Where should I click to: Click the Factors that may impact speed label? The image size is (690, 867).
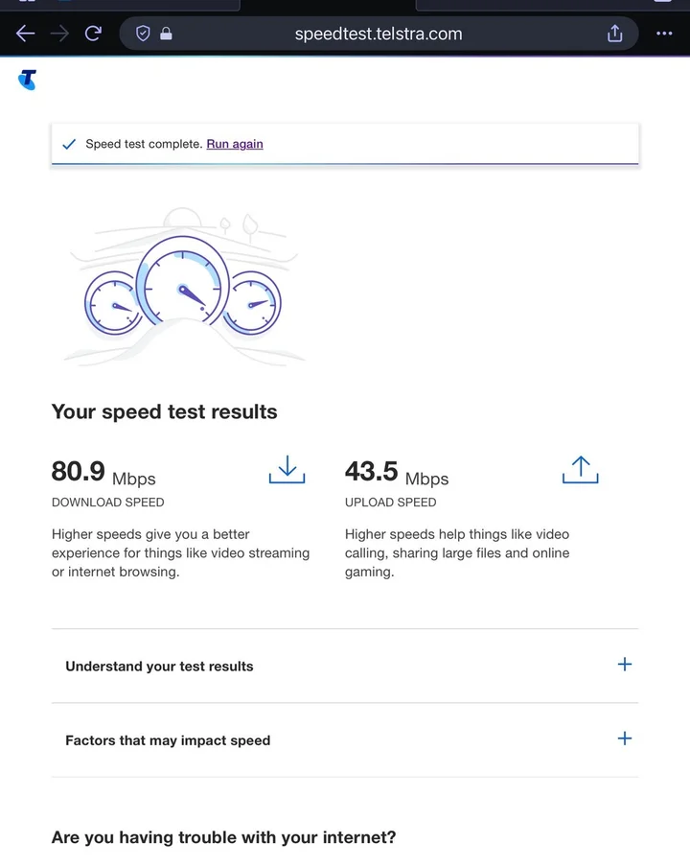click(168, 740)
